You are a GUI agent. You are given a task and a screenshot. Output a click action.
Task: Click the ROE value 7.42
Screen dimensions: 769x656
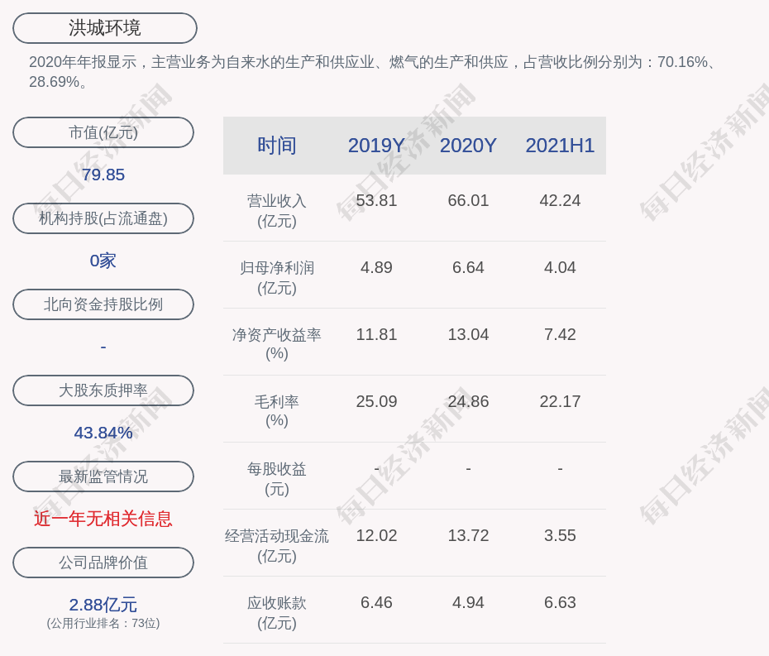pyautogui.click(x=560, y=335)
